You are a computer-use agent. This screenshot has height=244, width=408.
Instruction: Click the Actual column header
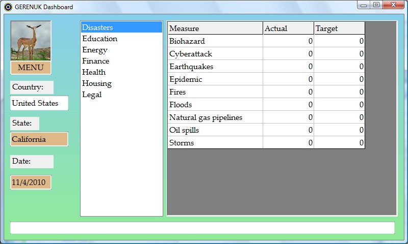click(x=288, y=28)
